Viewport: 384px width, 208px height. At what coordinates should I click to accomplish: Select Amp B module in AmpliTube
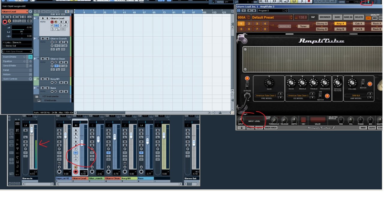click(x=340, y=29)
